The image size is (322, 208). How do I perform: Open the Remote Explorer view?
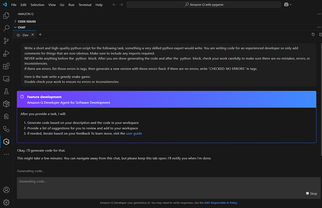pyautogui.click(x=6, y=79)
